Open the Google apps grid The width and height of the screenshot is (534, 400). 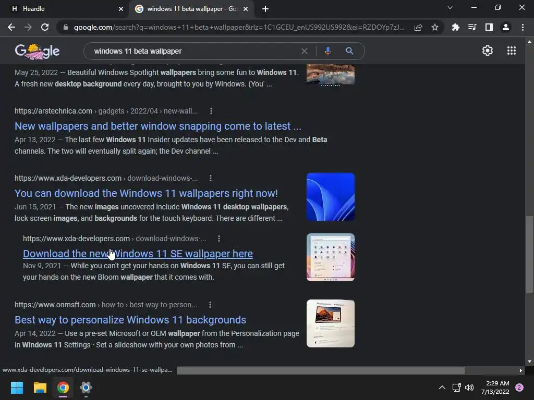click(x=512, y=51)
